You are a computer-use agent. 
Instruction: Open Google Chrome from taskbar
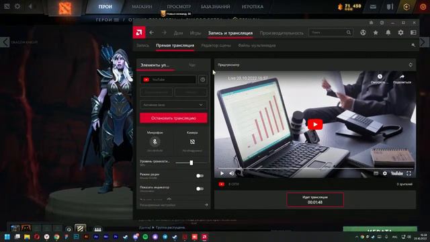pos(56,237)
